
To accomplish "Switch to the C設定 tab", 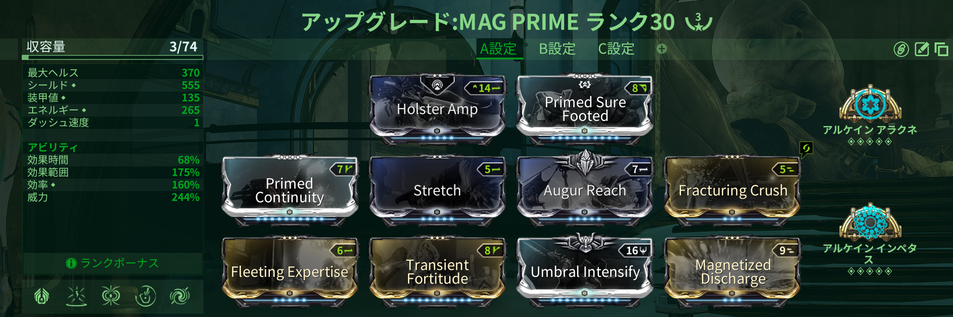I will pos(616,49).
